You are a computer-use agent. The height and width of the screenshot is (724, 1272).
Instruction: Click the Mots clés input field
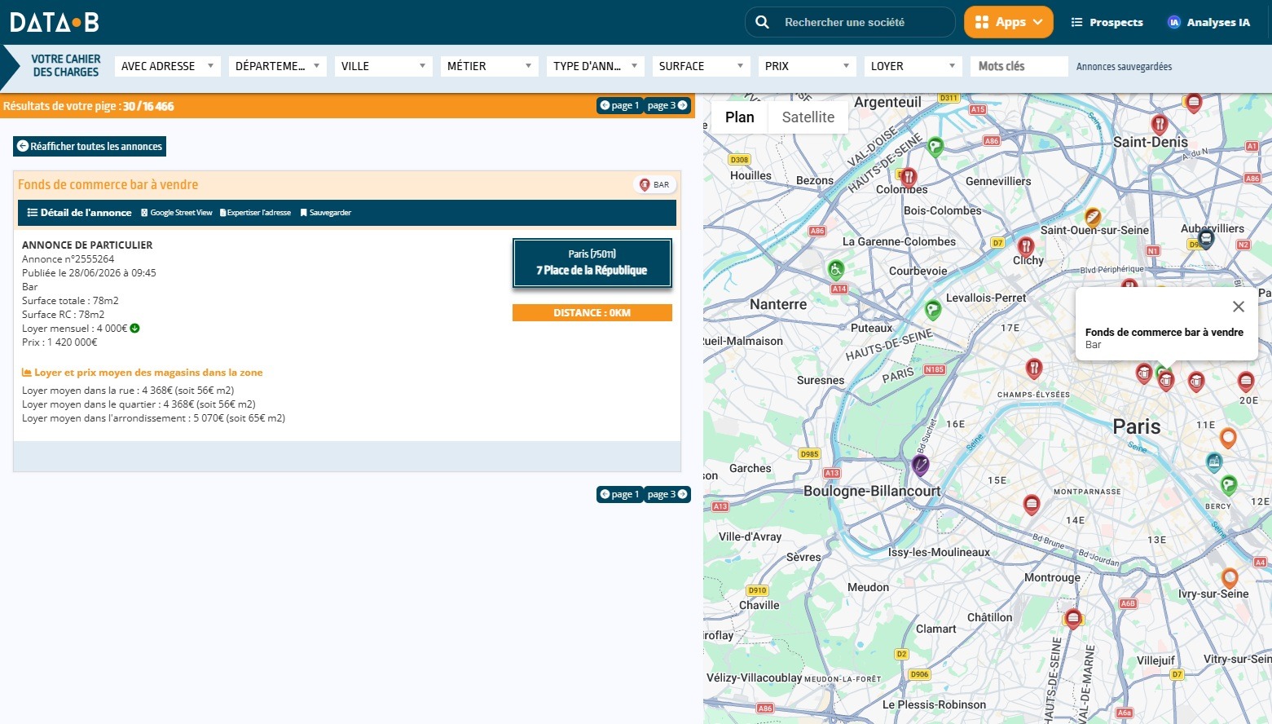pos(1019,66)
